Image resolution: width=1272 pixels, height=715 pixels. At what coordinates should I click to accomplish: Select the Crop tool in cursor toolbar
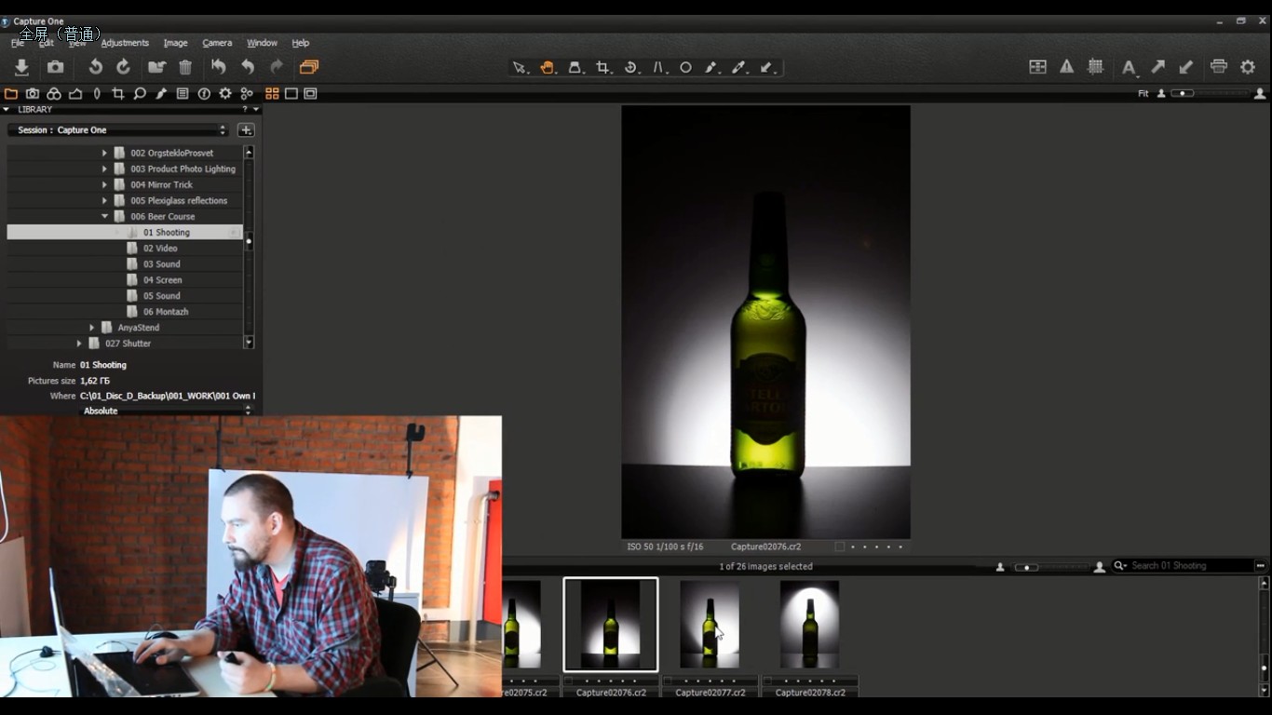pos(603,68)
